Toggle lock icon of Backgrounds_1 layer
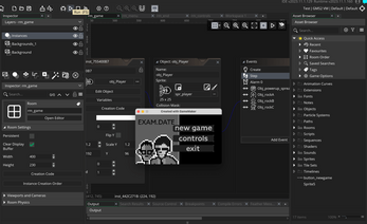This screenshot has width=367, height=224. click(x=81, y=44)
